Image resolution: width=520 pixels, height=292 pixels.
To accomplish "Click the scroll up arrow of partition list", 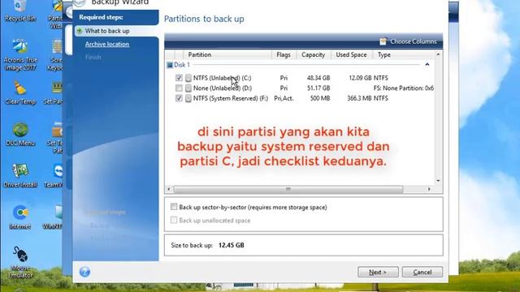I will tap(439, 54).
